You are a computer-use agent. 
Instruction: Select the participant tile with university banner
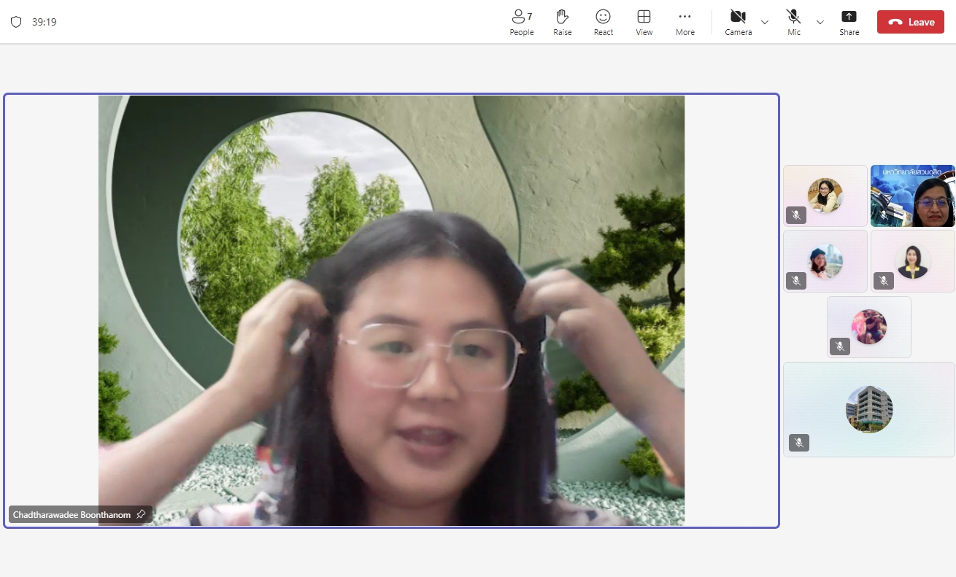point(912,195)
